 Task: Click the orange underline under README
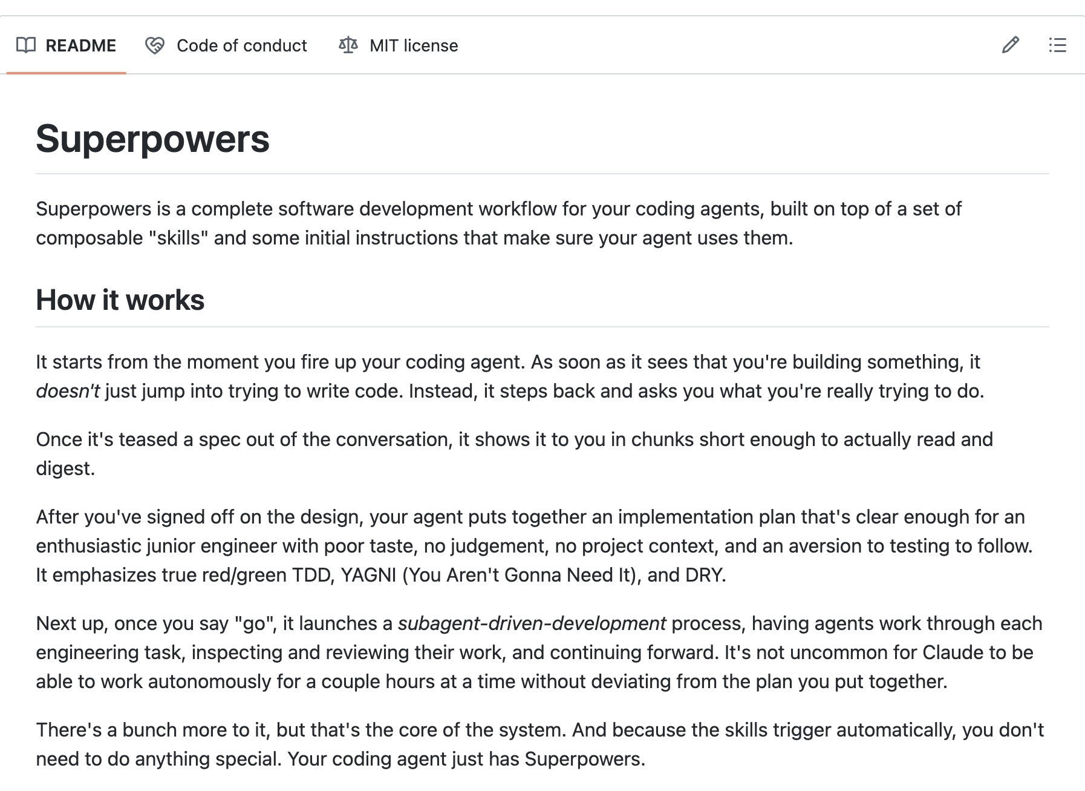pos(67,73)
